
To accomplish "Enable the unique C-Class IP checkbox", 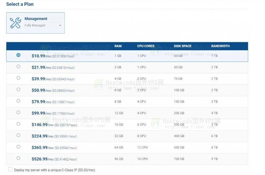I will point(10,169).
